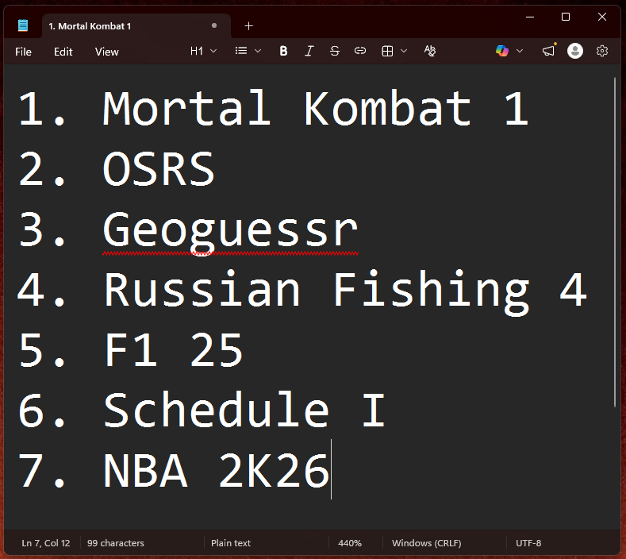
Task: Click the Ln 7, Col 12 status entry
Action: coord(45,543)
